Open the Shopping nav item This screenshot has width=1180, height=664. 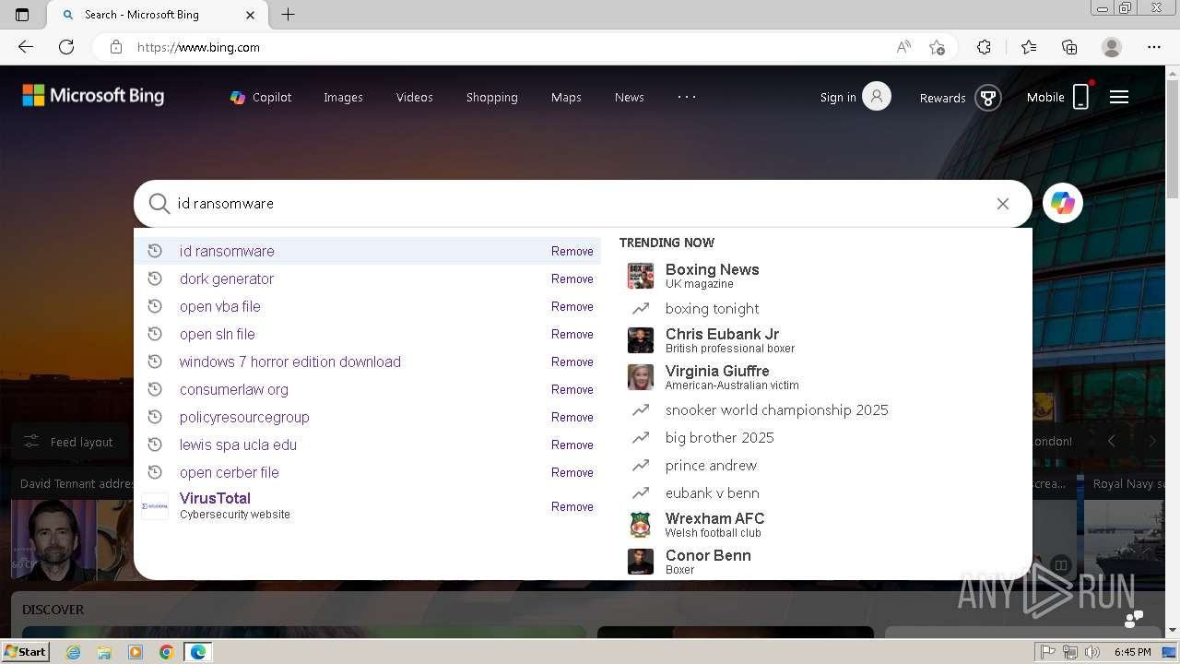[492, 97]
